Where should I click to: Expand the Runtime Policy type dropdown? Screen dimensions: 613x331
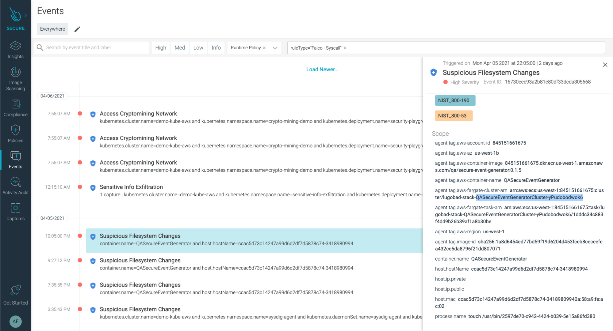[275, 48]
